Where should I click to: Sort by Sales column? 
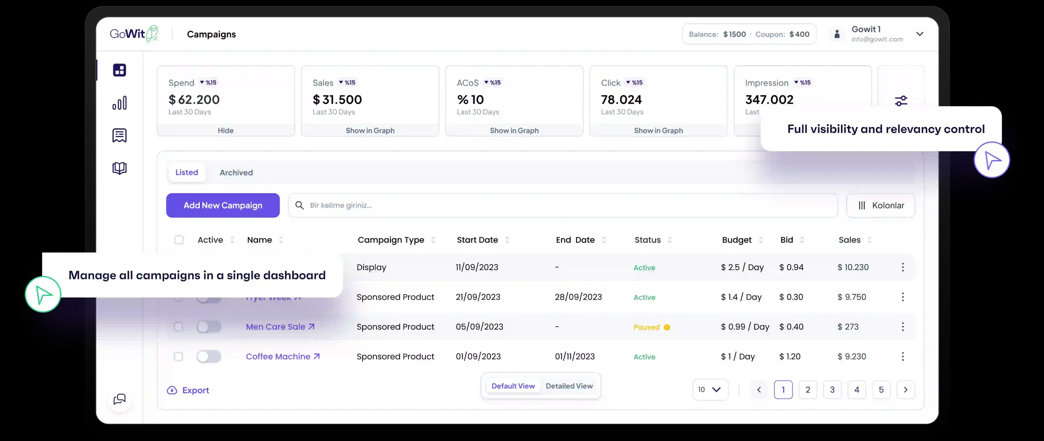(869, 240)
